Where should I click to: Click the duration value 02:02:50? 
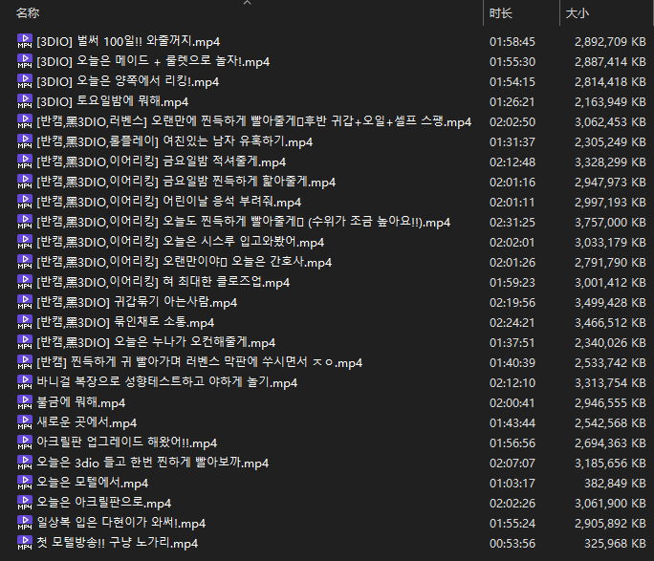[512, 121]
